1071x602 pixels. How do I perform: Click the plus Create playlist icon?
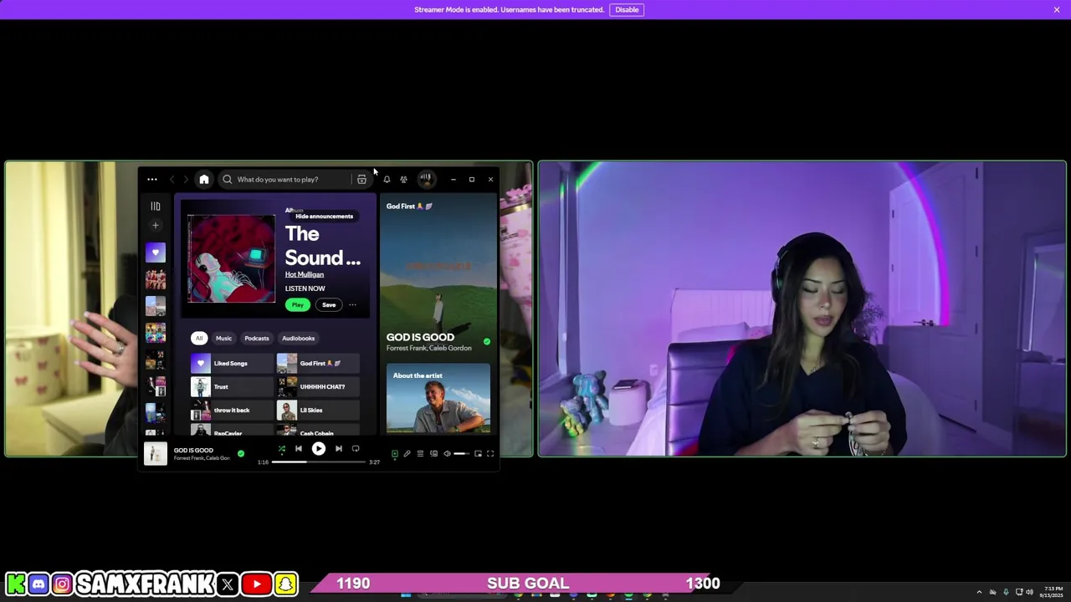pos(155,225)
